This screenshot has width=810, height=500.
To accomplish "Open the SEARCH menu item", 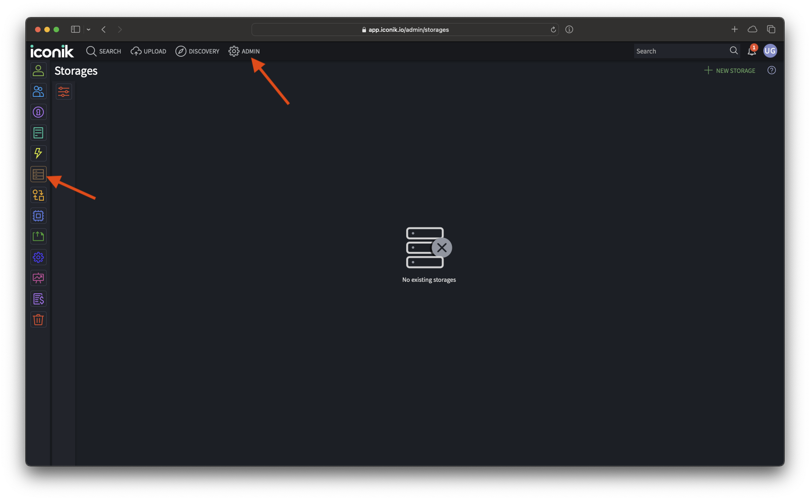I will pyautogui.click(x=103, y=51).
